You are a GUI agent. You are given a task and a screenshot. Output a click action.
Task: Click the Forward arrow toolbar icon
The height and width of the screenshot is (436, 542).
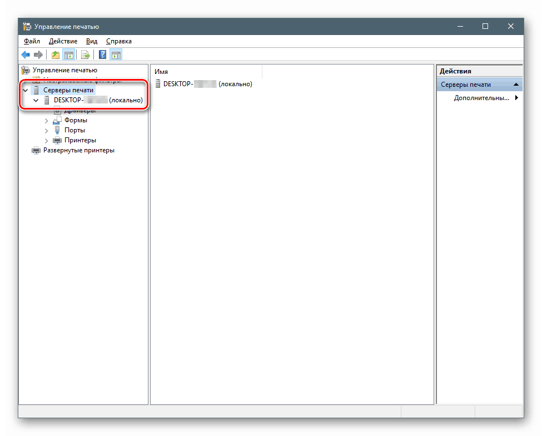[x=38, y=54]
